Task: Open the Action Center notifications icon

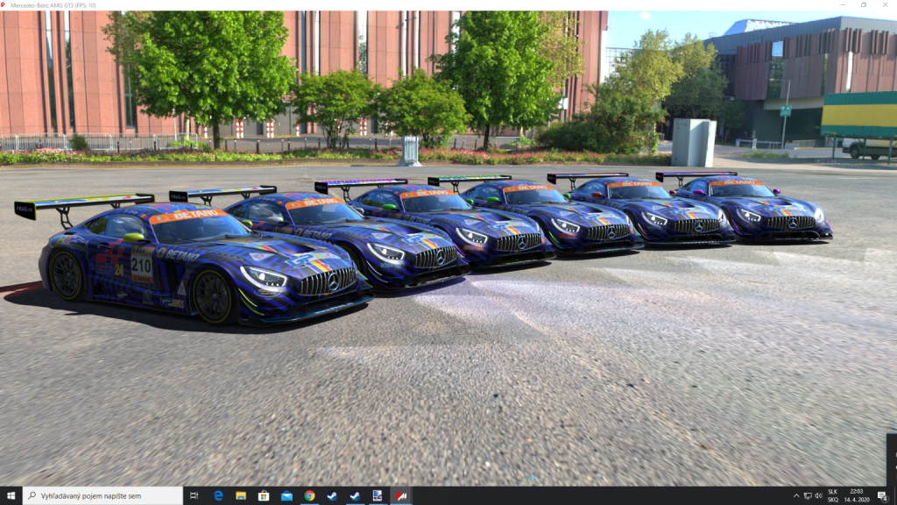Action: pos(883,496)
